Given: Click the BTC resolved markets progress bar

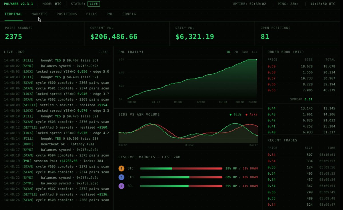Looking at the screenshot, I should (181, 169).
